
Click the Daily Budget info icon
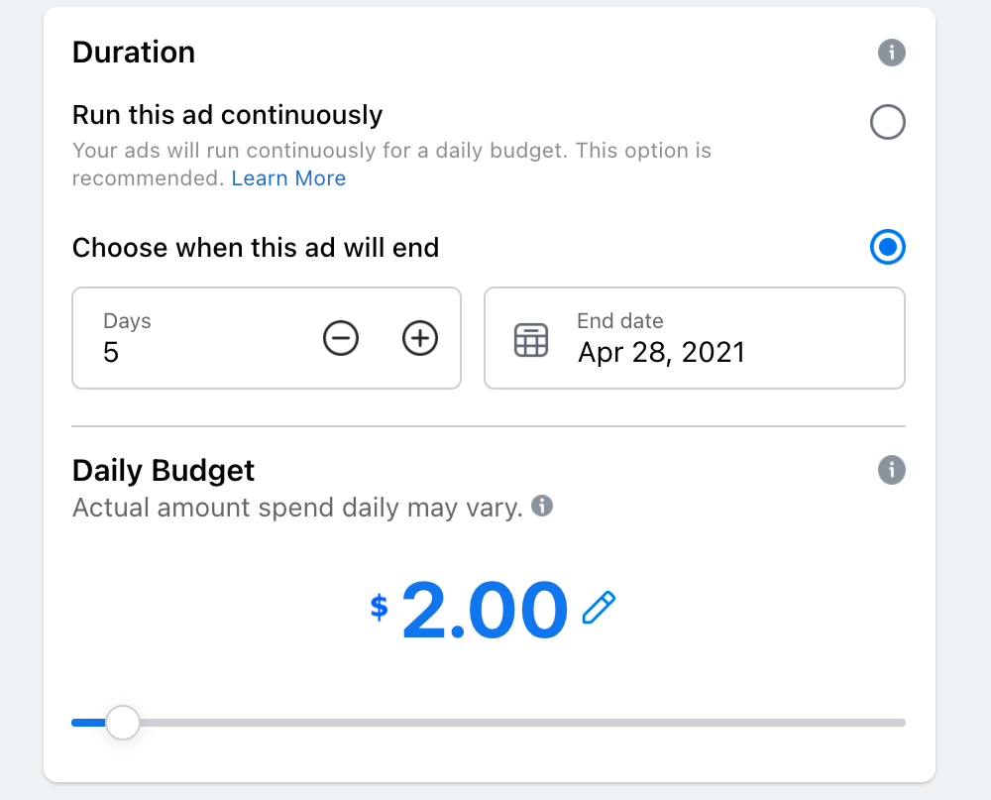point(892,470)
